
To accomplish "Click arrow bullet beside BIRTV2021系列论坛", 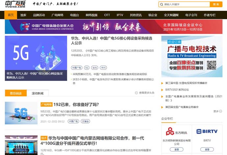I will point(162,90).
